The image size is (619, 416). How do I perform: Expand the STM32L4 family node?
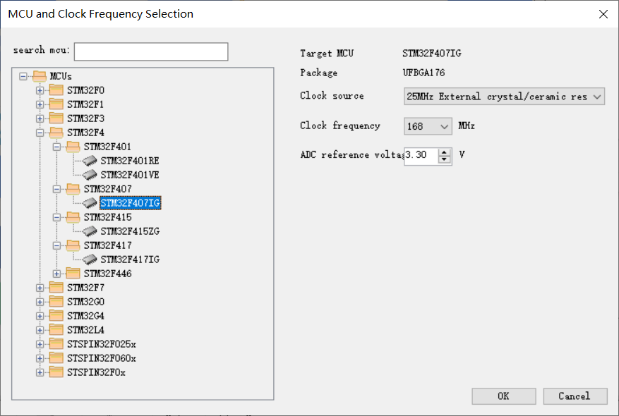(40, 330)
